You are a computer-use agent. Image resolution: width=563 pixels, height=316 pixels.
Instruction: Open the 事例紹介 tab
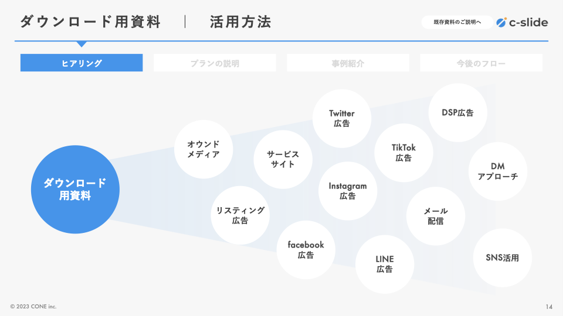(x=348, y=63)
